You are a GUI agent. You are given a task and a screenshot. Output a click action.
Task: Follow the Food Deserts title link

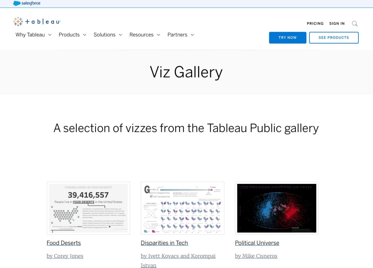click(64, 243)
